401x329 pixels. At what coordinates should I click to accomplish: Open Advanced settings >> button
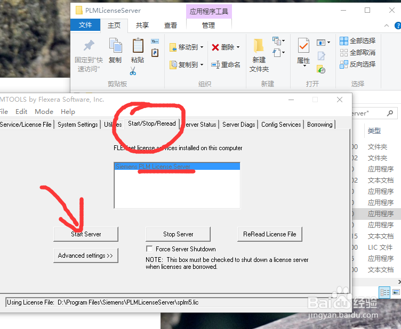pyautogui.click(x=86, y=256)
